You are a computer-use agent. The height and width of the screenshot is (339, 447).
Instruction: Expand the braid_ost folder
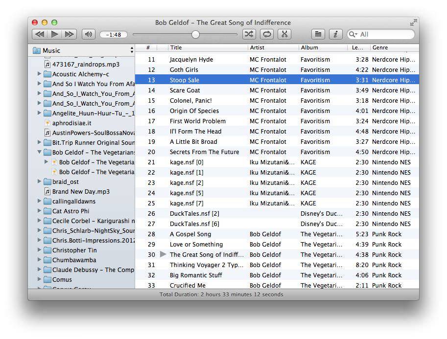[40, 181]
